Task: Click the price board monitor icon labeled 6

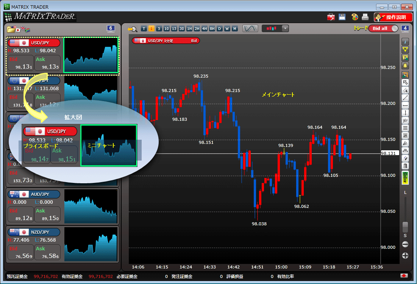Action: tap(111, 28)
